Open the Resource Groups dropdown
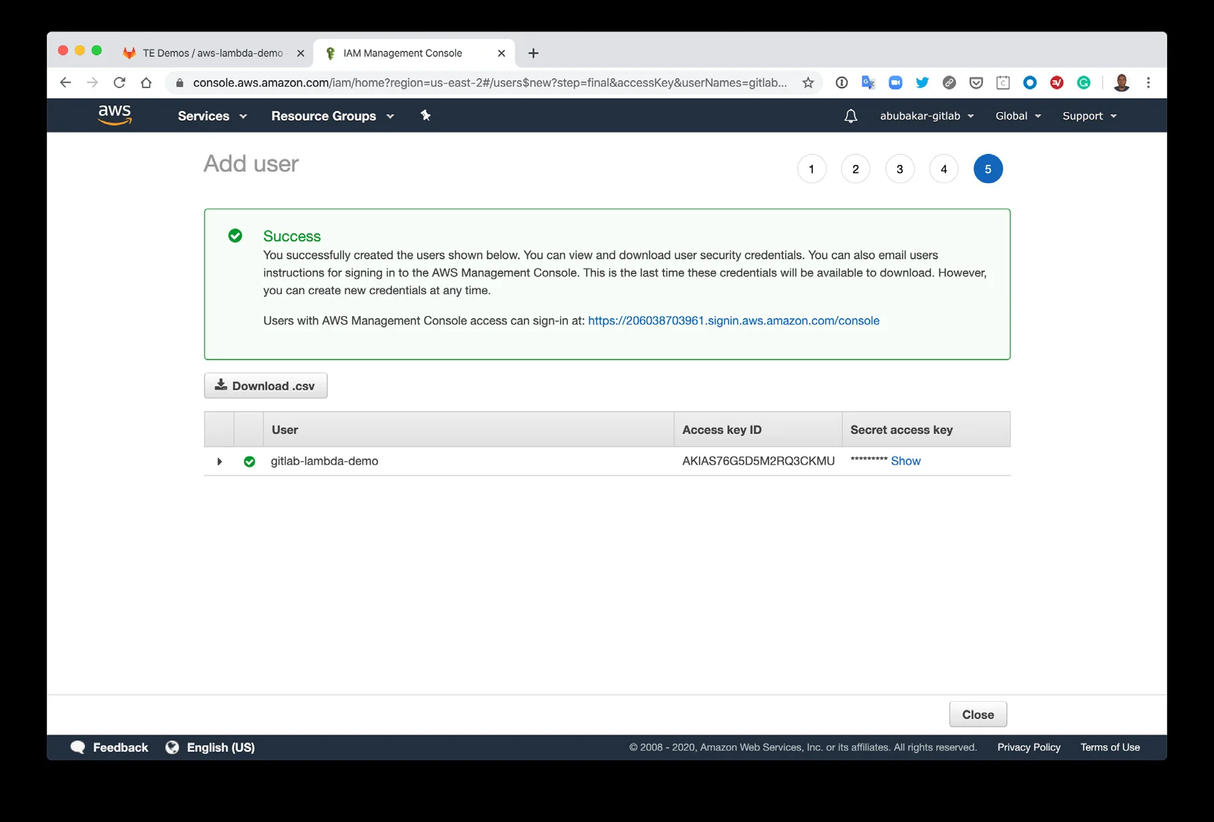The width and height of the screenshot is (1214, 822). (x=332, y=116)
